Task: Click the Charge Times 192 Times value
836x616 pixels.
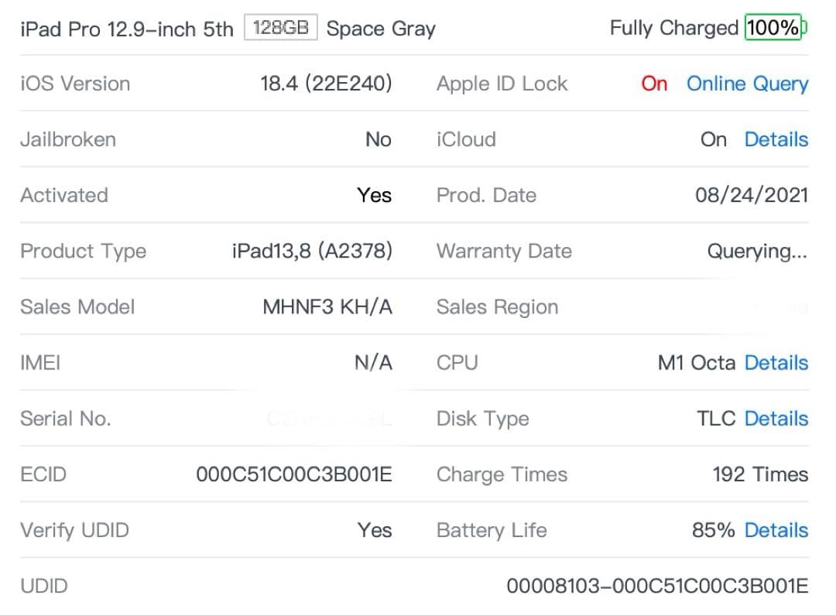Action: click(x=759, y=474)
